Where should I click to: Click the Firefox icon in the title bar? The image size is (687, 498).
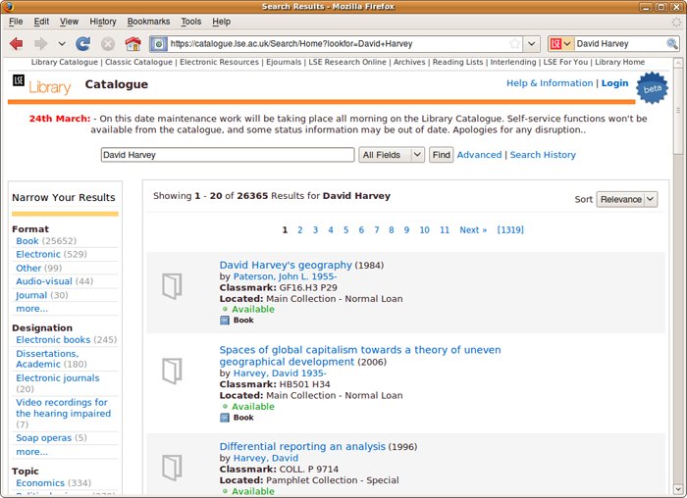(x=8, y=7)
